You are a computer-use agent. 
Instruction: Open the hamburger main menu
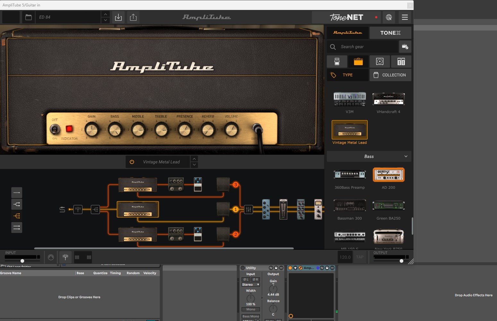(405, 17)
